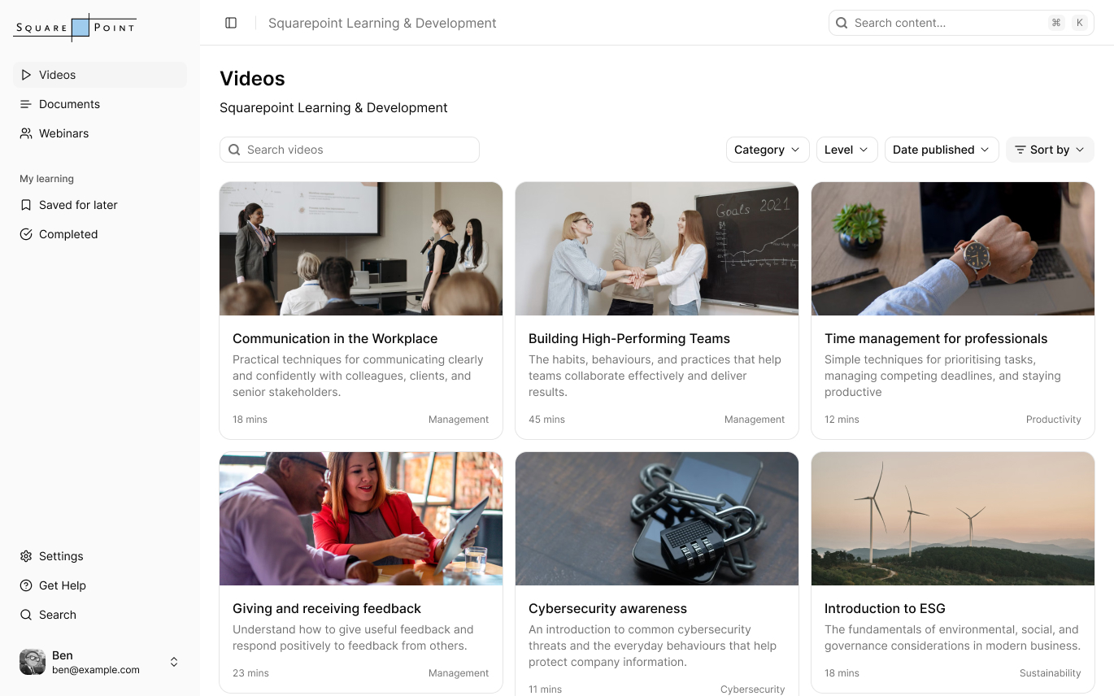Click the magnifier icon in Search videos
This screenshot has width=1114, height=696.
(234, 150)
